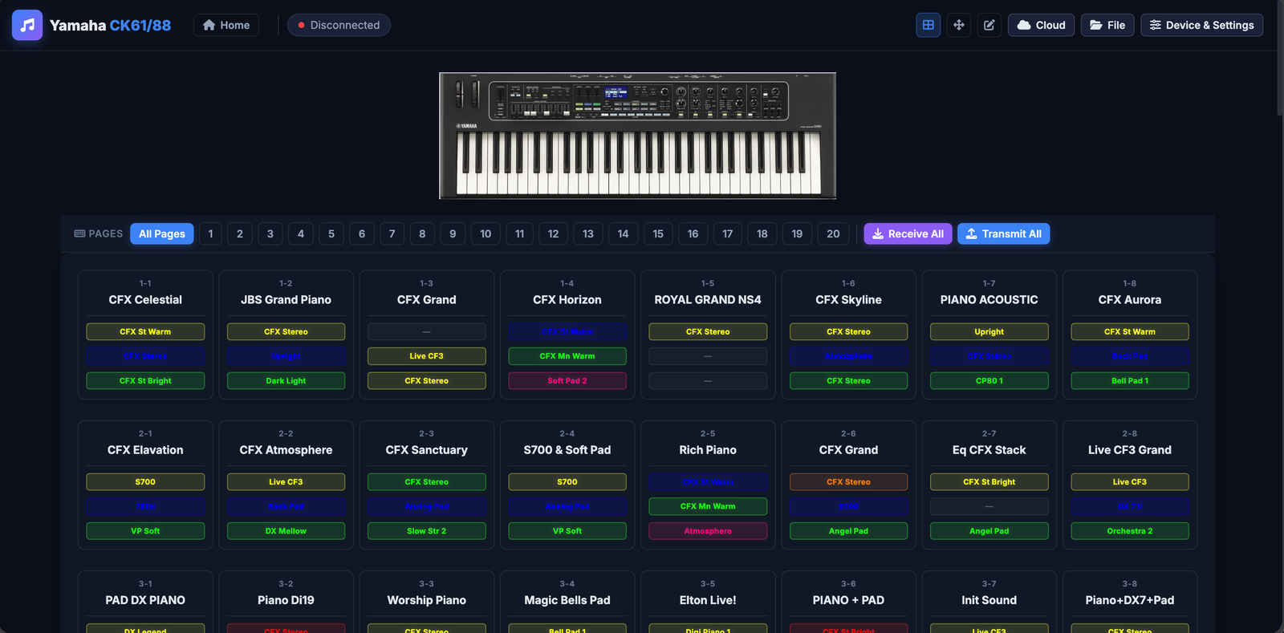This screenshot has height=633, width=1284.
Task: Select Live CF3 in 1-3 CFX Grand
Action: tap(427, 355)
